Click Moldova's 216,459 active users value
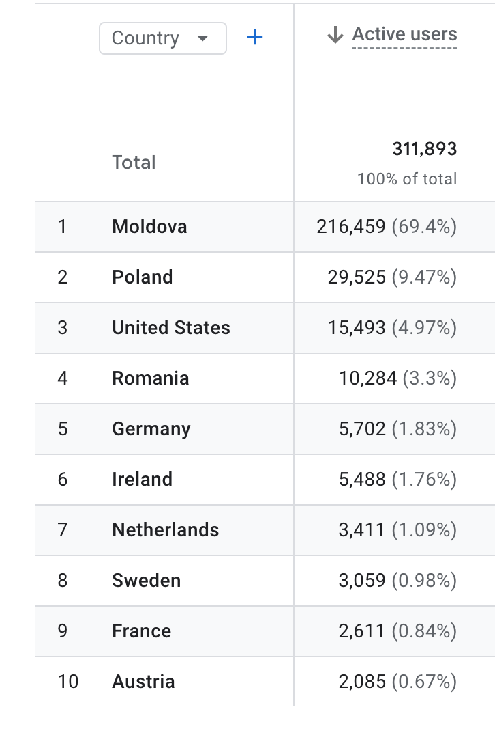 351,227
